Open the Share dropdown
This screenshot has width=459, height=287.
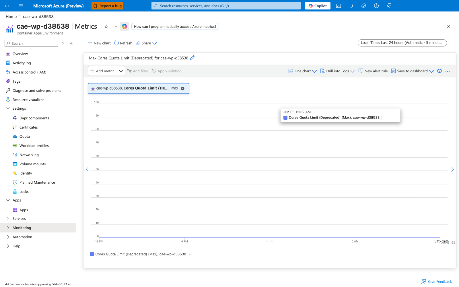pyautogui.click(x=146, y=43)
